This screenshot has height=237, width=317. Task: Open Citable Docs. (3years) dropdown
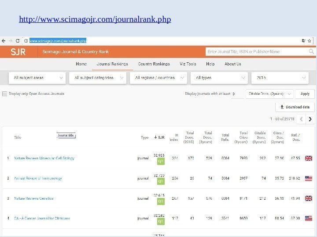(x=270, y=94)
